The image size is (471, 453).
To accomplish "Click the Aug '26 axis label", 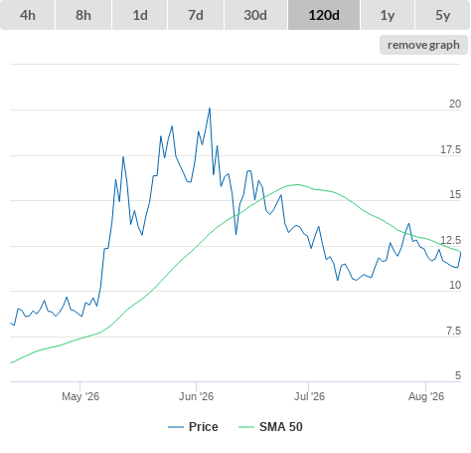I will [426, 396].
